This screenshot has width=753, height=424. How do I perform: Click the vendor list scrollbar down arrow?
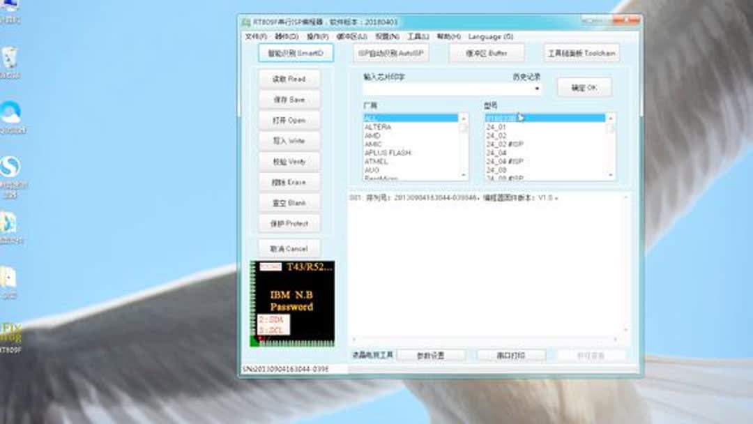pyautogui.click(x=464, y=173)
